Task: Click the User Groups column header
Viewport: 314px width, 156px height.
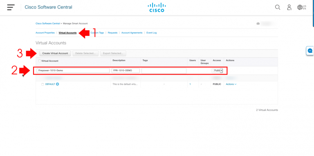Action: coord(204,62)
